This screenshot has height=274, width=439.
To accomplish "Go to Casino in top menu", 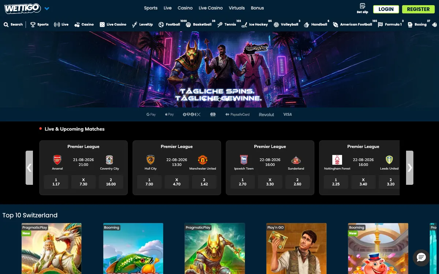I will pos(185,8).
